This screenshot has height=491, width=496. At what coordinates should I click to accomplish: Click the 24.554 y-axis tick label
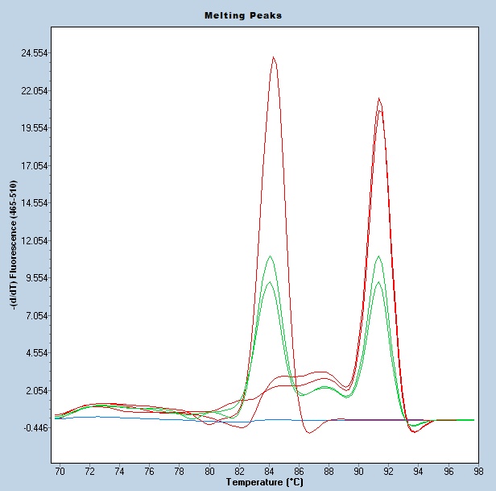pos(34,53)
